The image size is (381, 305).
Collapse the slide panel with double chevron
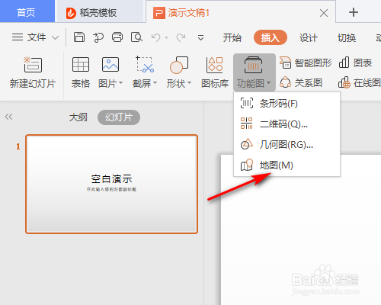click(x=8, y=117)
